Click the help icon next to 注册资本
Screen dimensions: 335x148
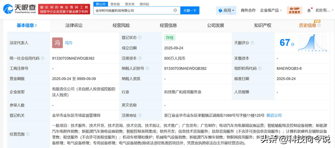(x=140, y=58)
